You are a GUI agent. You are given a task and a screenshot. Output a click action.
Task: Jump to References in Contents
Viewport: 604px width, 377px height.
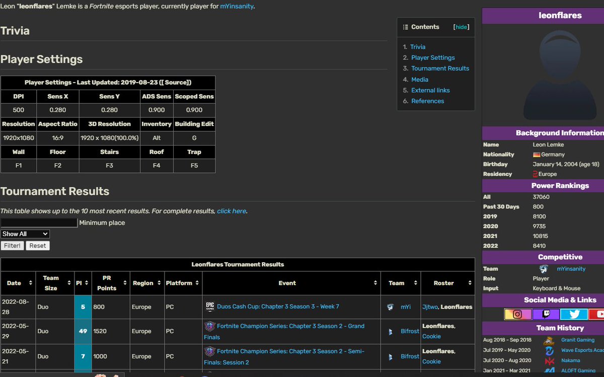tap(428, 101)
